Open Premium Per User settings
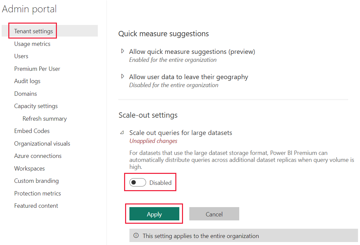Viewport: 360px width, 245px height. pos(37,68)
